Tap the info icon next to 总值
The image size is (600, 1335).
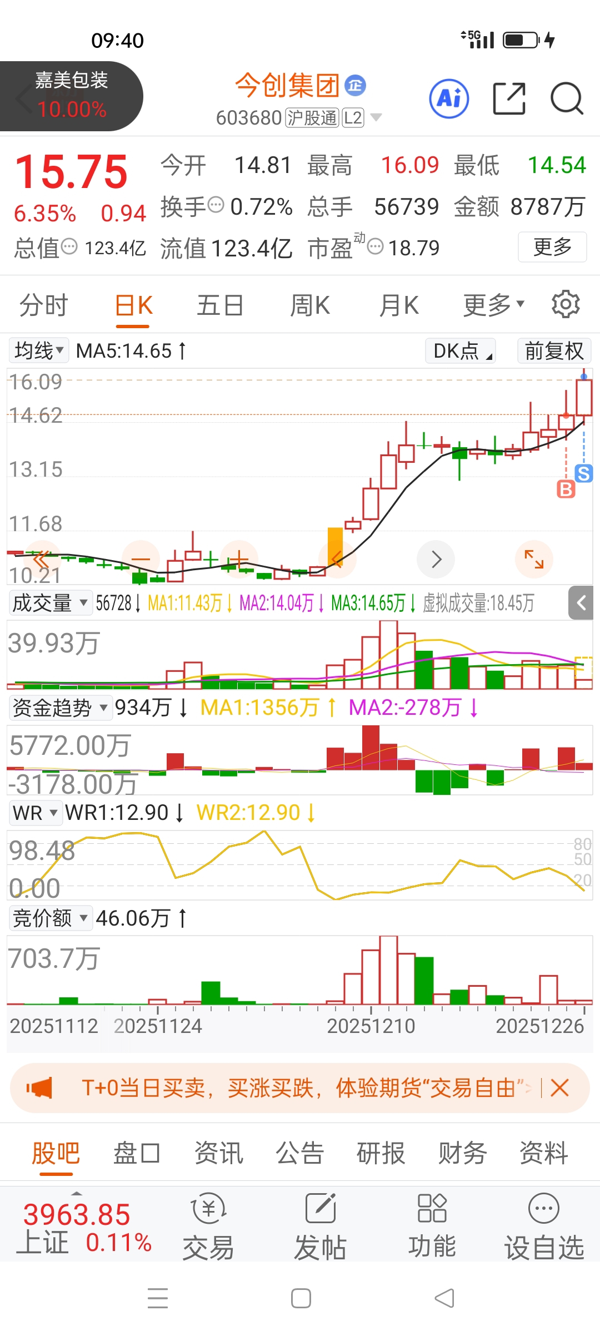tap(69, 246)
